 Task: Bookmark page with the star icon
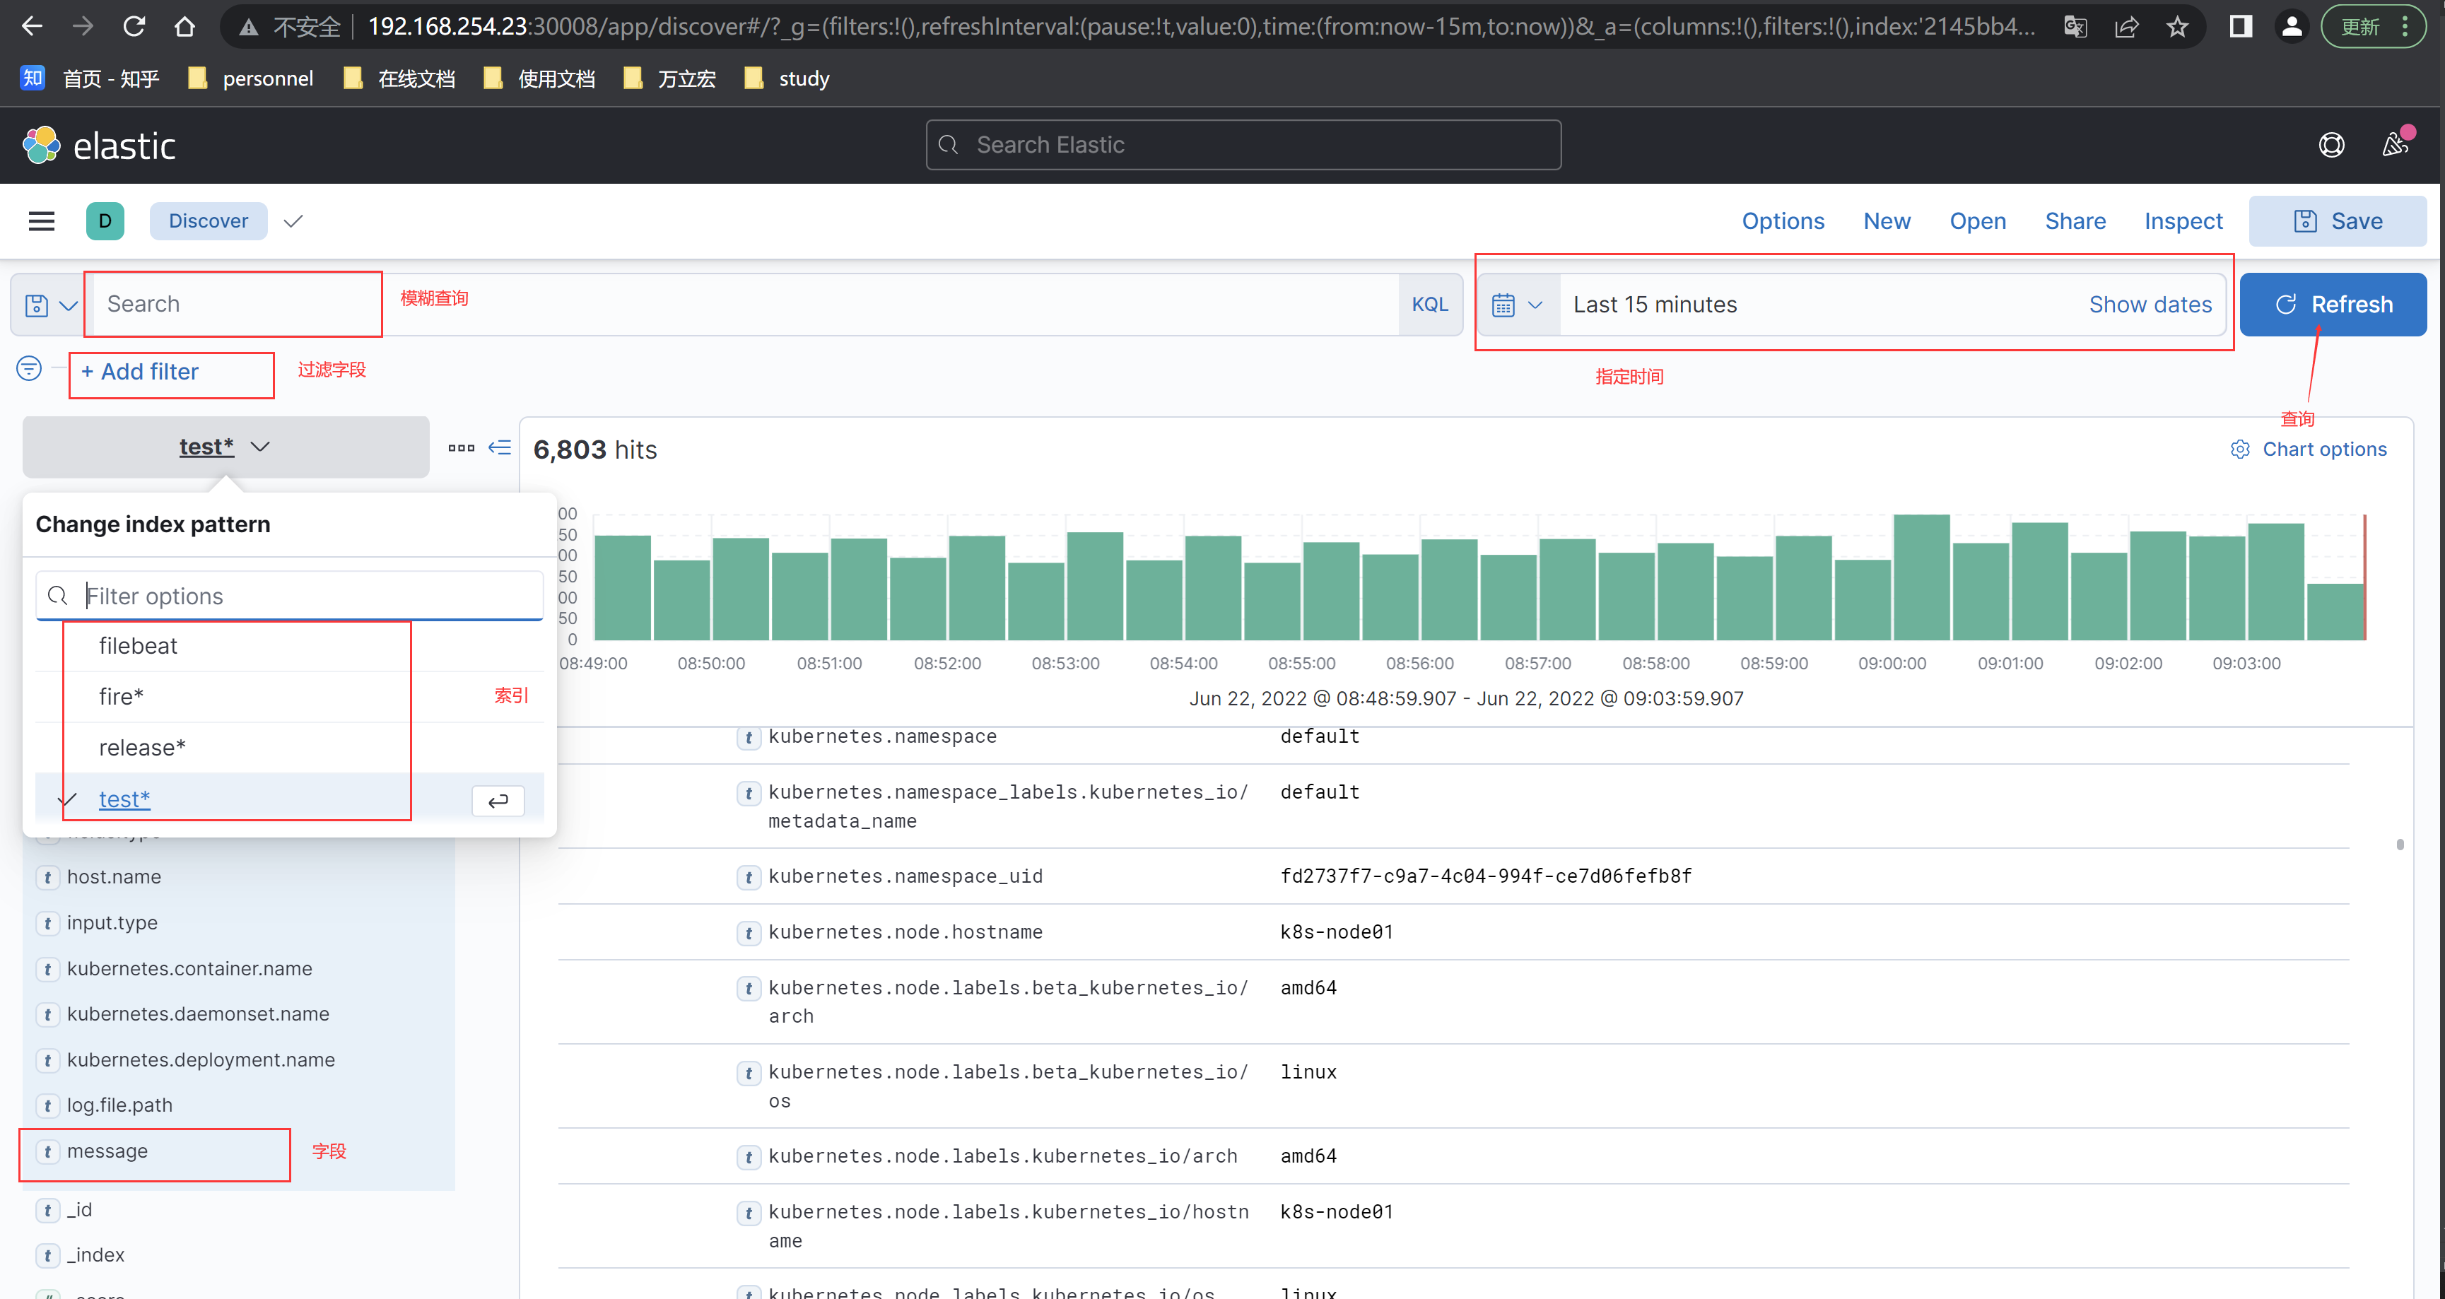tap(2177, 27)
